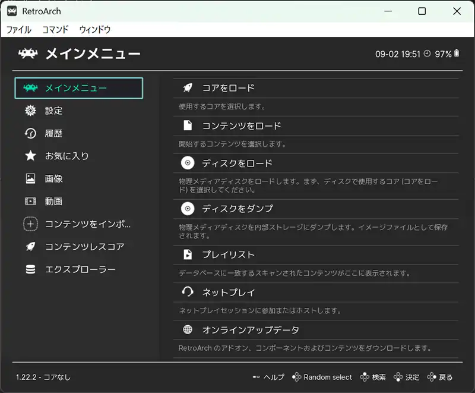Click the plus icon for コンテンツをインポート
The height and width of the screenshot is (393, 475).
coord(30,224)
